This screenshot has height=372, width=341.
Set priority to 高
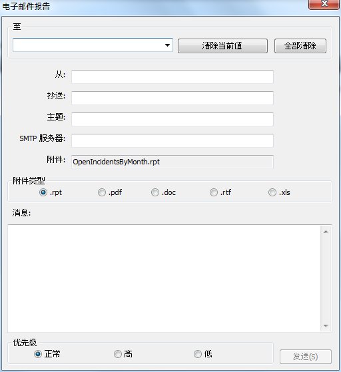click(118, 354)
